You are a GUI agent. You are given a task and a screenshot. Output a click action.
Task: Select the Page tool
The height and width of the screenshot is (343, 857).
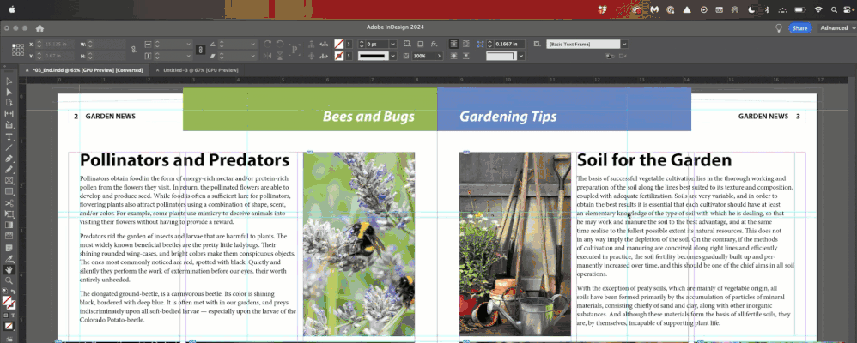point(9,103)
